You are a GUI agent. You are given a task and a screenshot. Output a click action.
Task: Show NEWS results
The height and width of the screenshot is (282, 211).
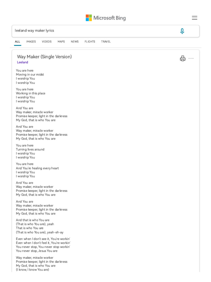click(75, 42)
